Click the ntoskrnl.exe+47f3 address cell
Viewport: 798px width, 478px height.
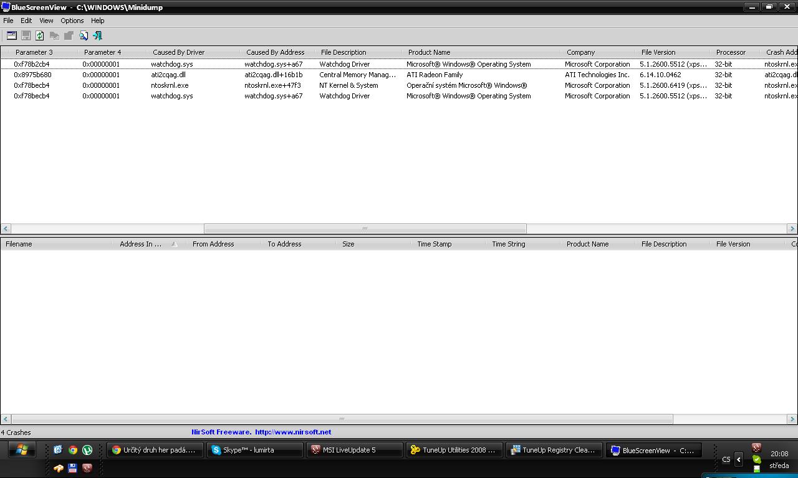tap(272, 85)
